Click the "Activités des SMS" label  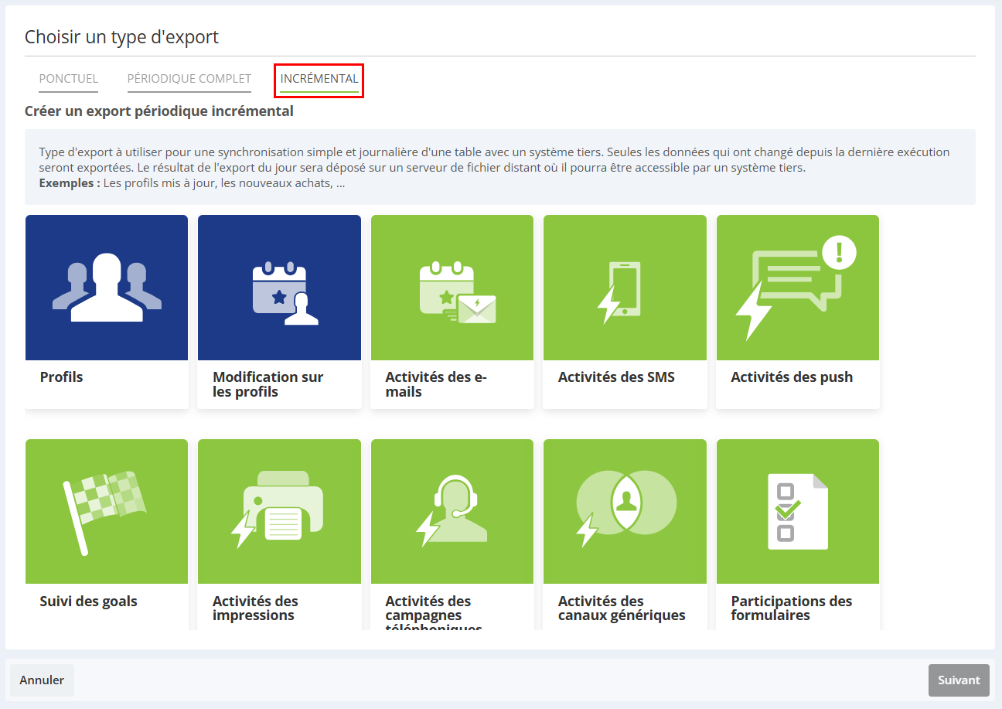[616, 377]
